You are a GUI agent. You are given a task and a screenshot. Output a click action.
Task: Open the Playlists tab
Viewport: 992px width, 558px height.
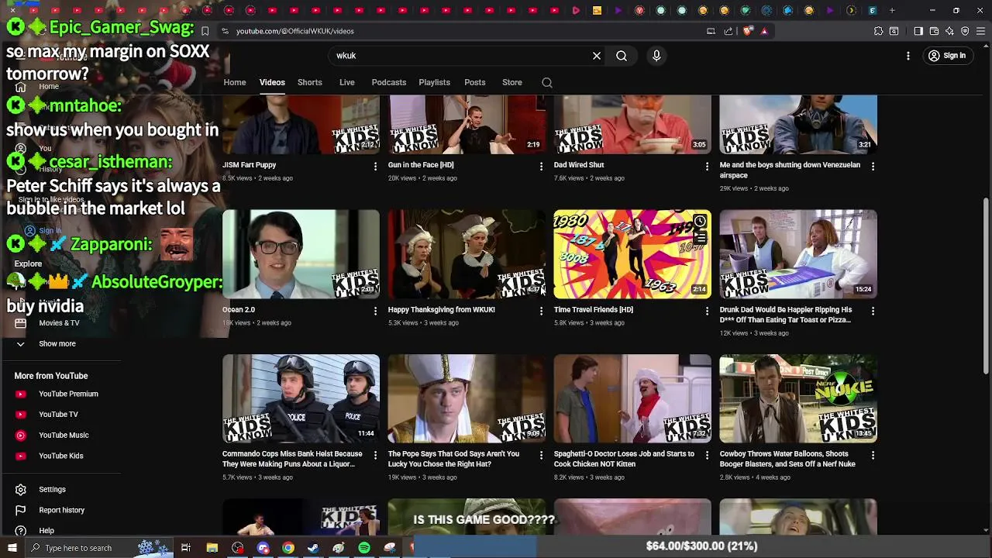(x=434, y=82)
